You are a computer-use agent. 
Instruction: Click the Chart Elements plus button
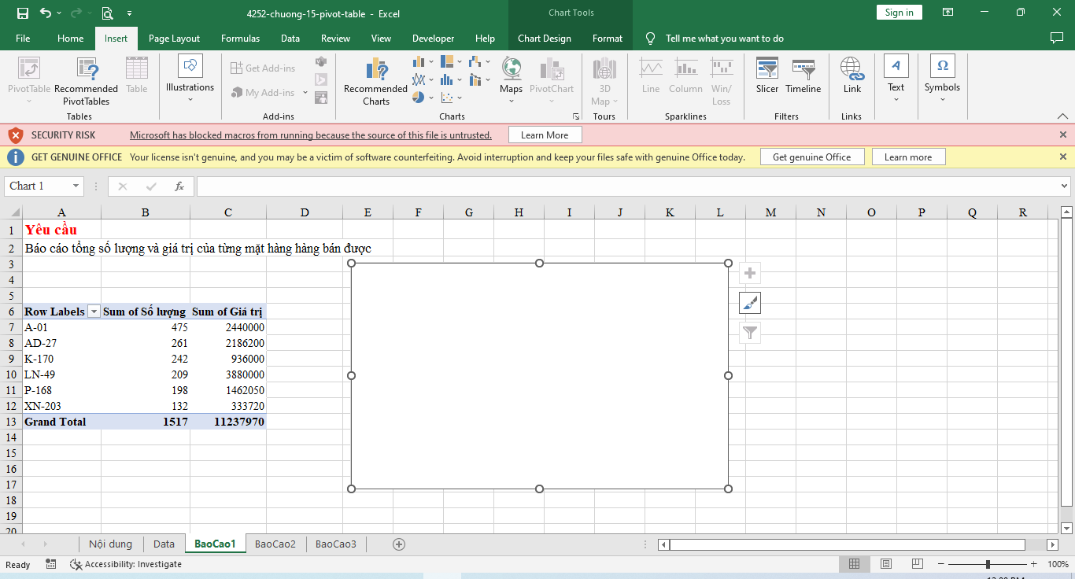coord(750,273)
